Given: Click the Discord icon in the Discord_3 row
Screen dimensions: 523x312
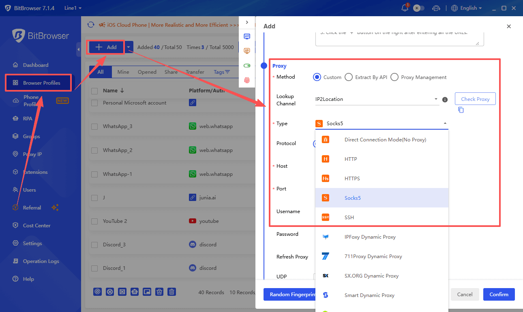Looking at the screenshot, I should point(193,245).
